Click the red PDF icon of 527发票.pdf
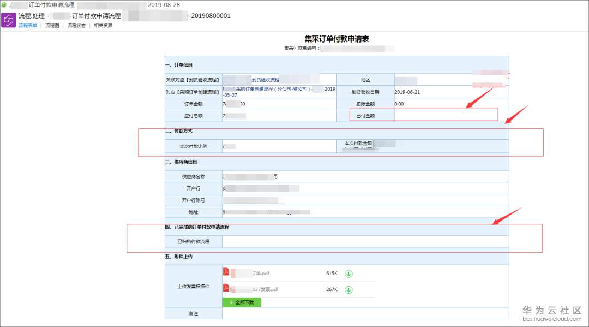This screenshot has height=327, width=589. point(226,288)
